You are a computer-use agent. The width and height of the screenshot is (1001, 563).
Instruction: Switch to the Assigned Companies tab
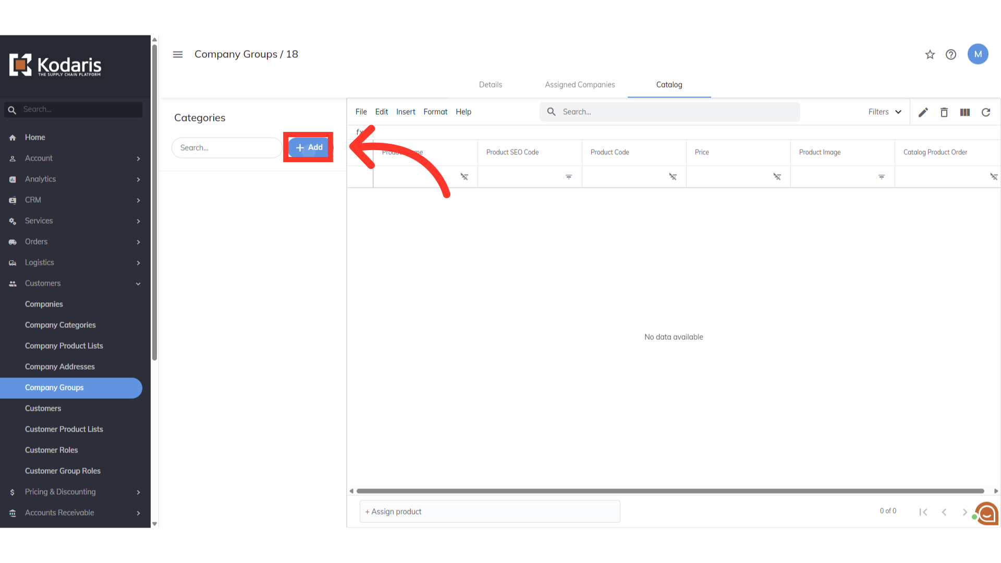pyautogui.click(x=580, y=84)
